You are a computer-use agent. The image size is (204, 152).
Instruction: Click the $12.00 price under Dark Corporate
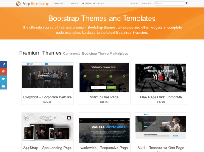click(161, 102)
